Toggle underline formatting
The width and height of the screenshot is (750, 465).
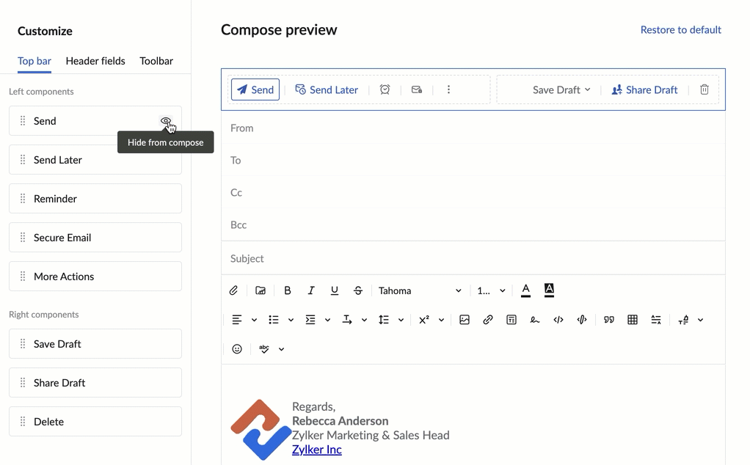(x=334, y=290)
